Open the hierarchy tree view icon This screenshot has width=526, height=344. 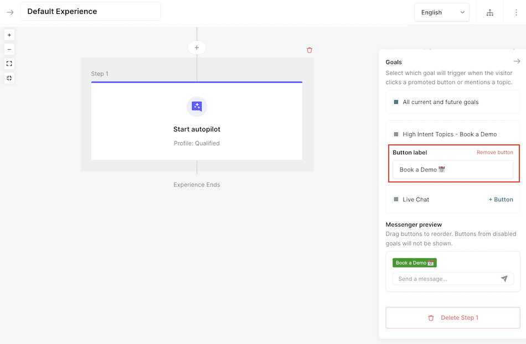(x=490, y=13)
